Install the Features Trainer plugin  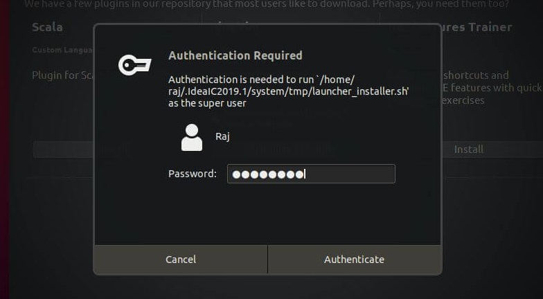coord(468,149)
